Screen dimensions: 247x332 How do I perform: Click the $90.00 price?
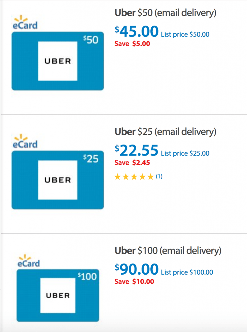(x=136, y=269)
